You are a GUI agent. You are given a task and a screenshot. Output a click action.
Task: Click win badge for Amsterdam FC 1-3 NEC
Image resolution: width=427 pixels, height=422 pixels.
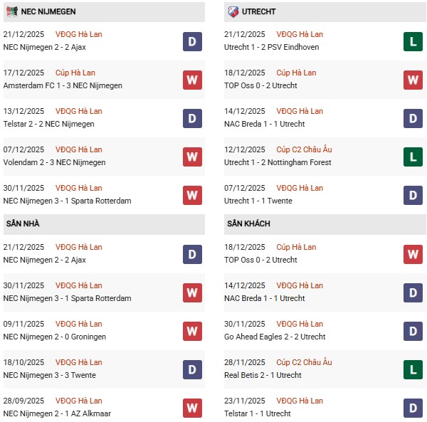[191, 80]
